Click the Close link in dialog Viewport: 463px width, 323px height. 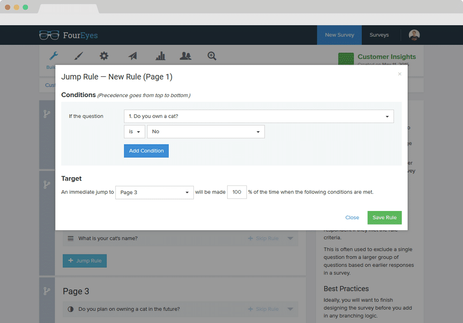(352, 217)
